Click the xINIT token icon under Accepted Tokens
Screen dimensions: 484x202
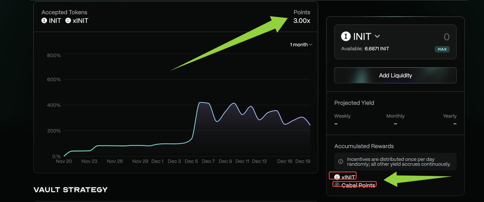[68, 21]
